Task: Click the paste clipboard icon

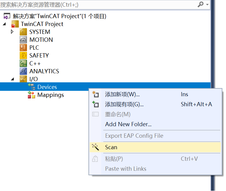Action: [95, 159]
